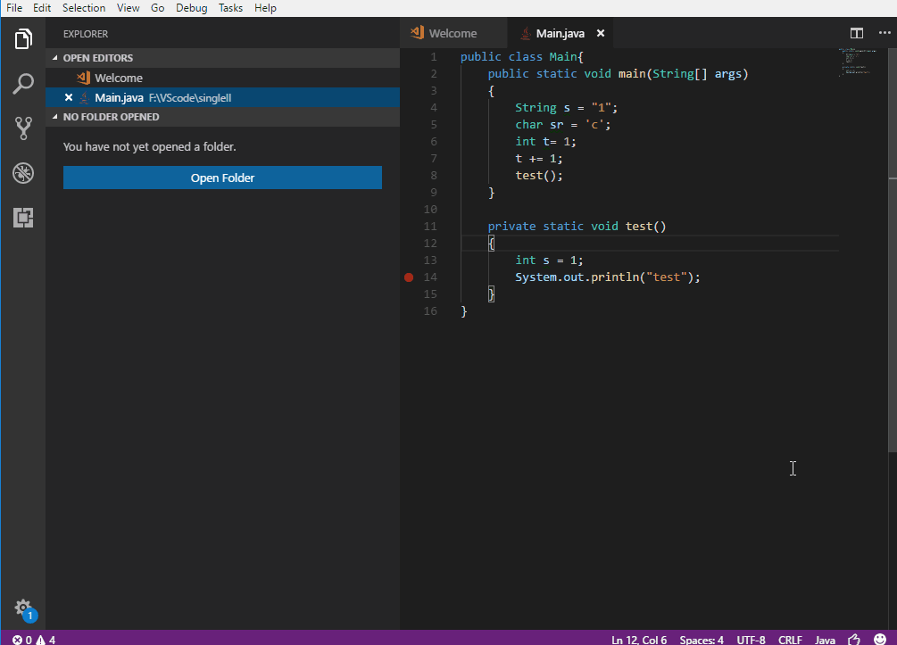Click the Open Folder button
Screen dimensions: 897x645
[222, 178]
